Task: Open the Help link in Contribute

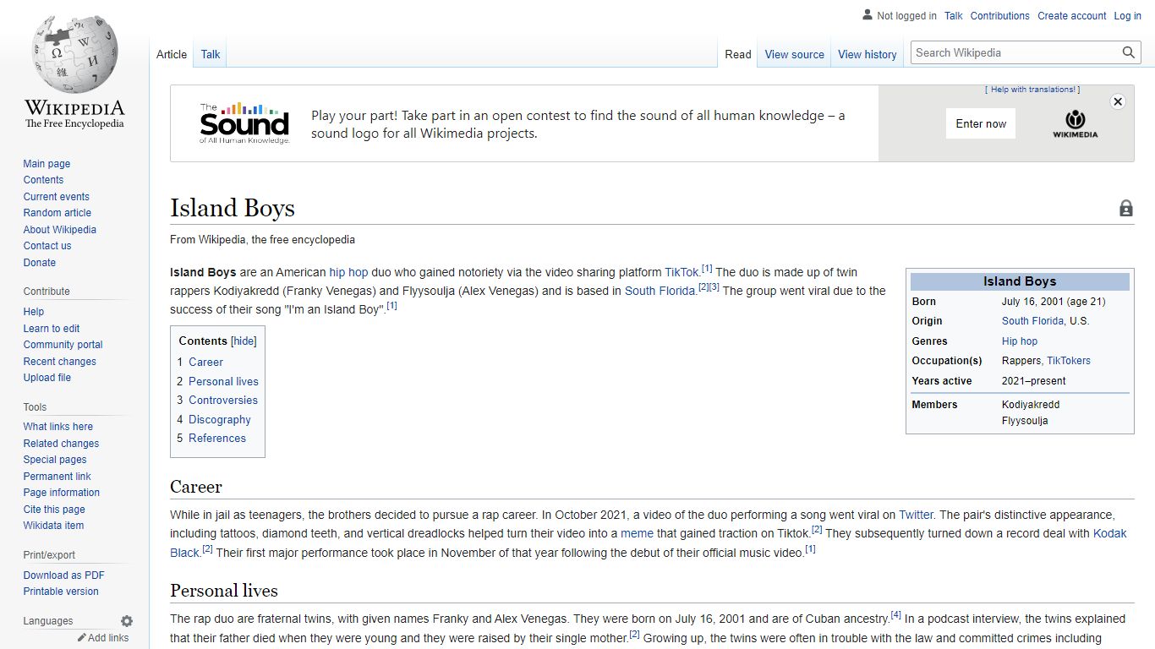Action: click(x=34, y=312)
